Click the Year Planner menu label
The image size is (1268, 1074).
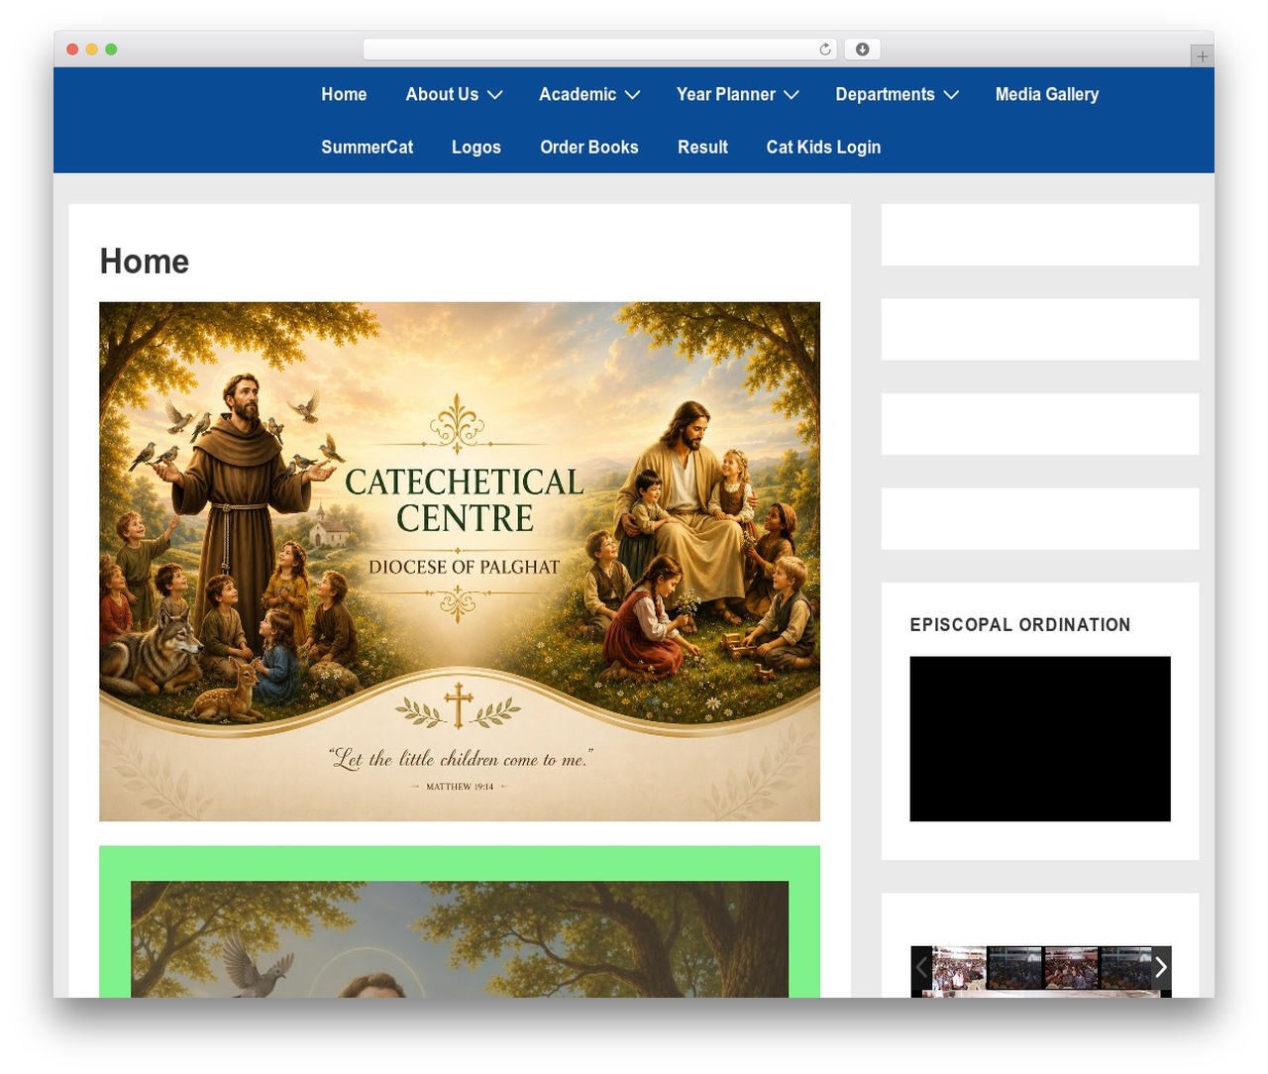[x=726, y=94]
